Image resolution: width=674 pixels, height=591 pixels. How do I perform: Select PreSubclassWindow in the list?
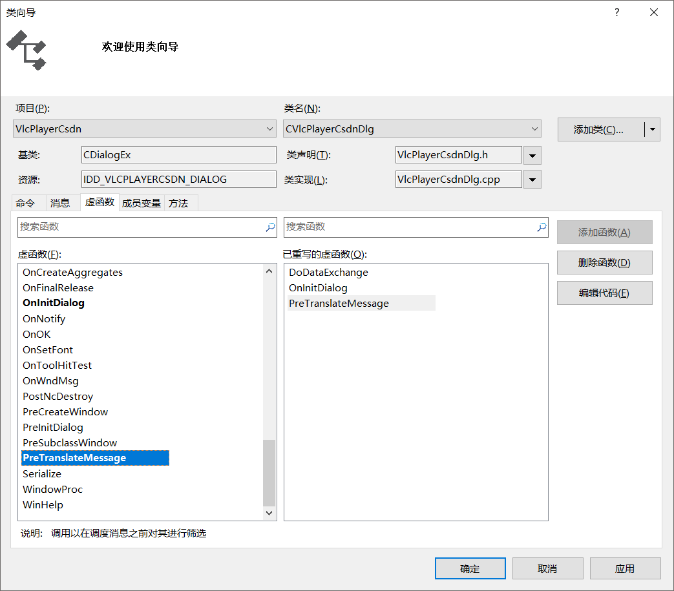click(x=70, y=443)
